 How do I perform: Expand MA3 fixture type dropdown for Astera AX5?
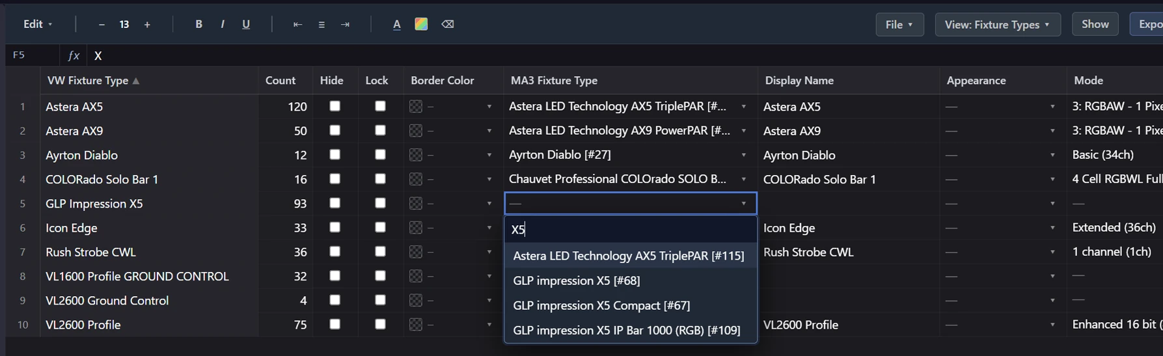click(x=743, y=107)
